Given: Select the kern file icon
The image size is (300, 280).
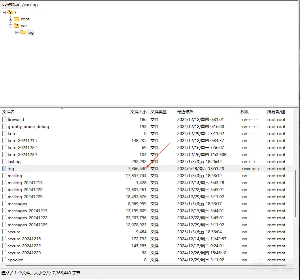Looking at the screenshot, I should (4, 133).
